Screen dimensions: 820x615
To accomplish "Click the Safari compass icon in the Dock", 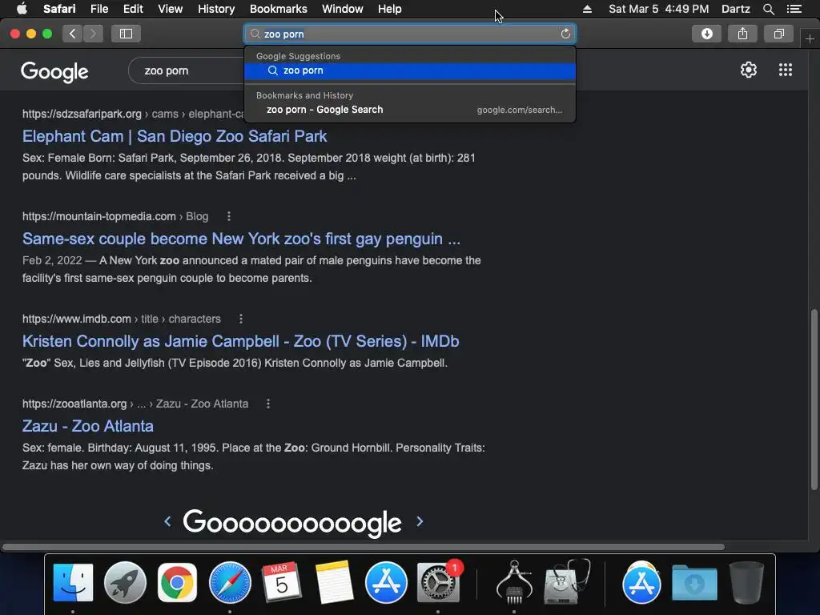I will (x=230, y=582).
